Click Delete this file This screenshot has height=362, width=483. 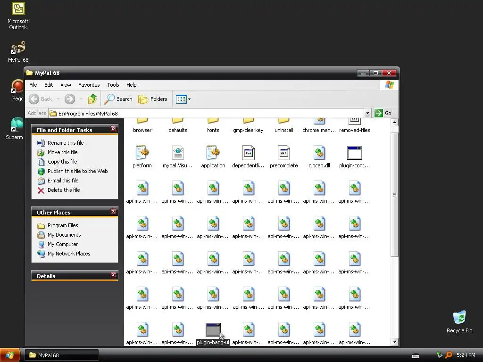click(x=58, y=190)
